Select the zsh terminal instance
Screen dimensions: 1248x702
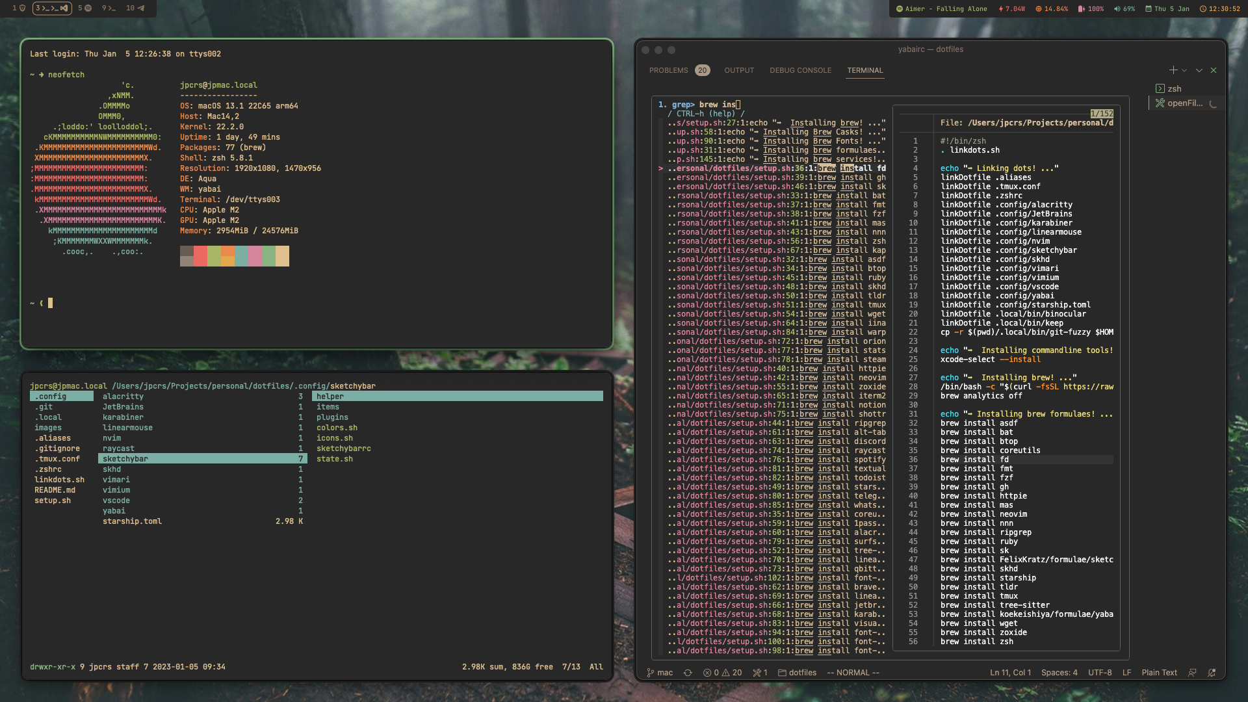[x=1174, y=89]
